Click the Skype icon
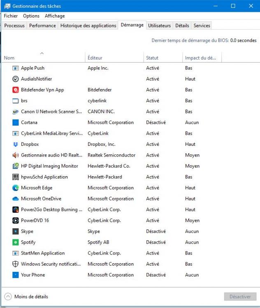Viewport: 260px width, 308px height. 15,231
